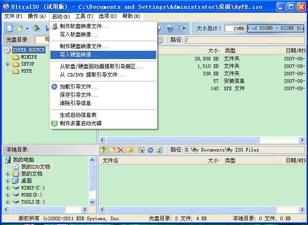Select 生成启动信息表 menu entry
The height and width of the screenshot is (225, 308).
click(x=103, y=115)
